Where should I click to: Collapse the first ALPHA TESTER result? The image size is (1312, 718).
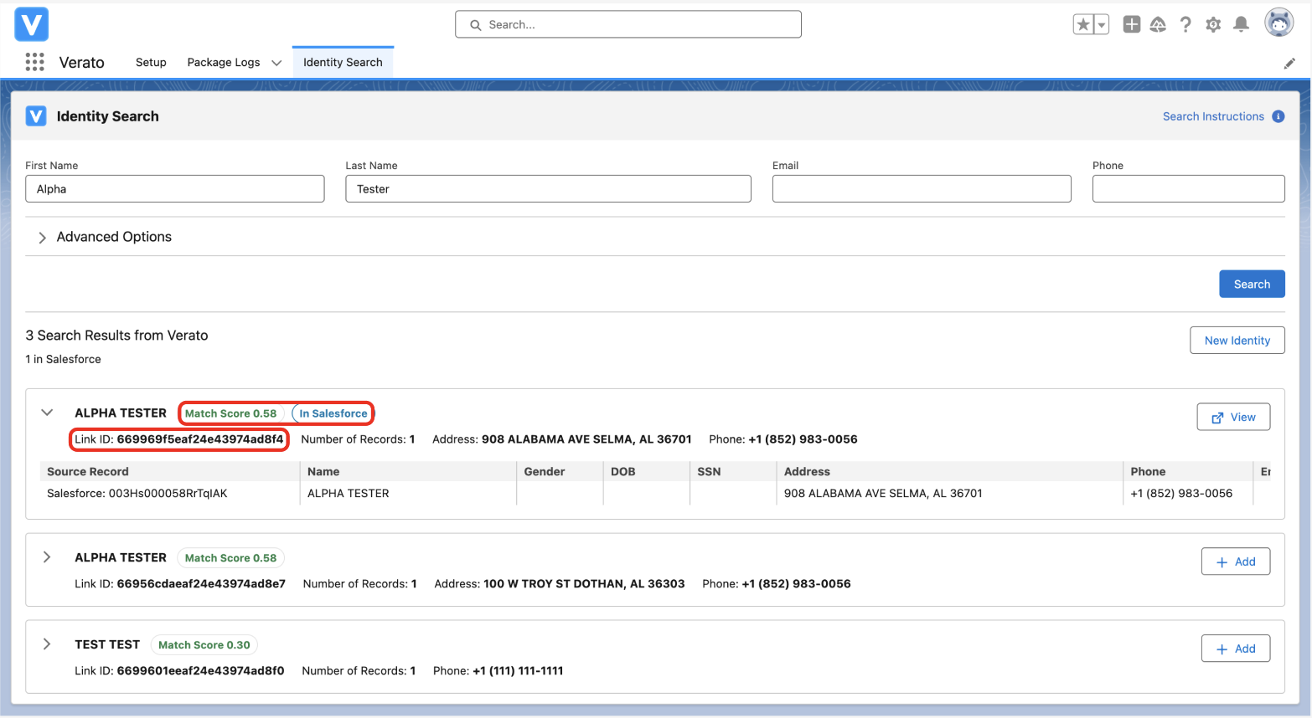point(47,413)
